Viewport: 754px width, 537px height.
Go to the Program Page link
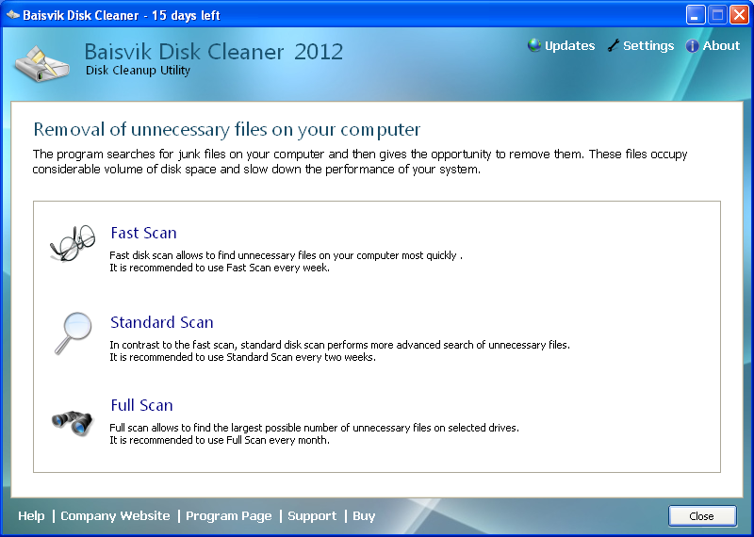[x=229, y=516]
